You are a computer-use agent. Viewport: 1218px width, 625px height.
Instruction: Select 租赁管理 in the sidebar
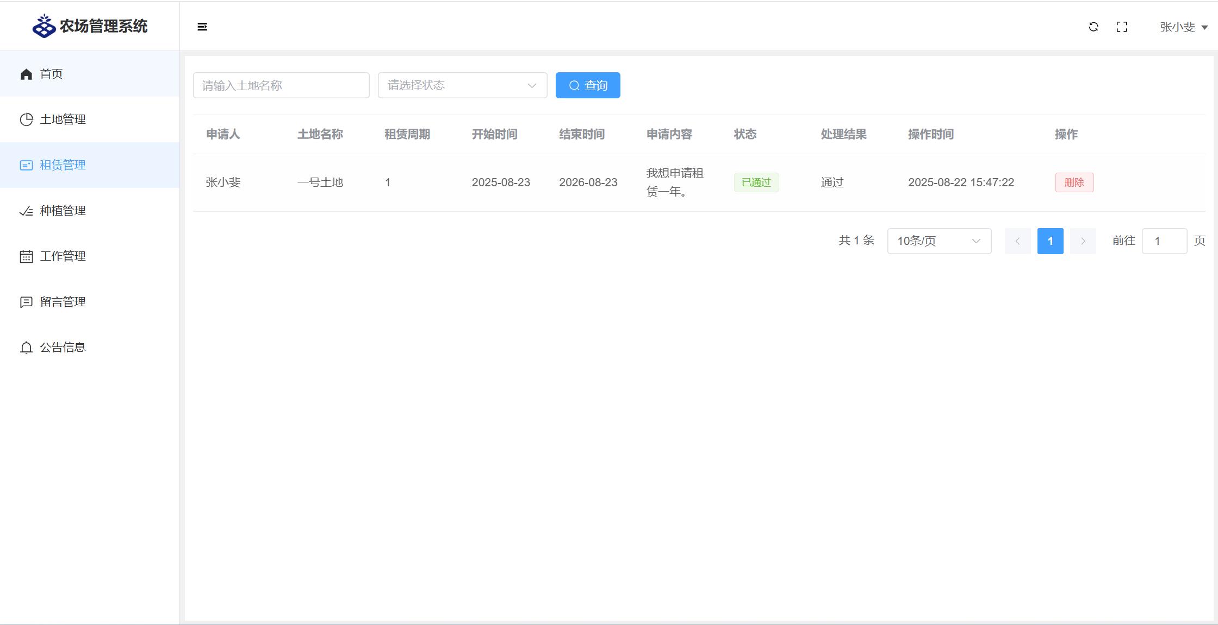coord(63,165)
